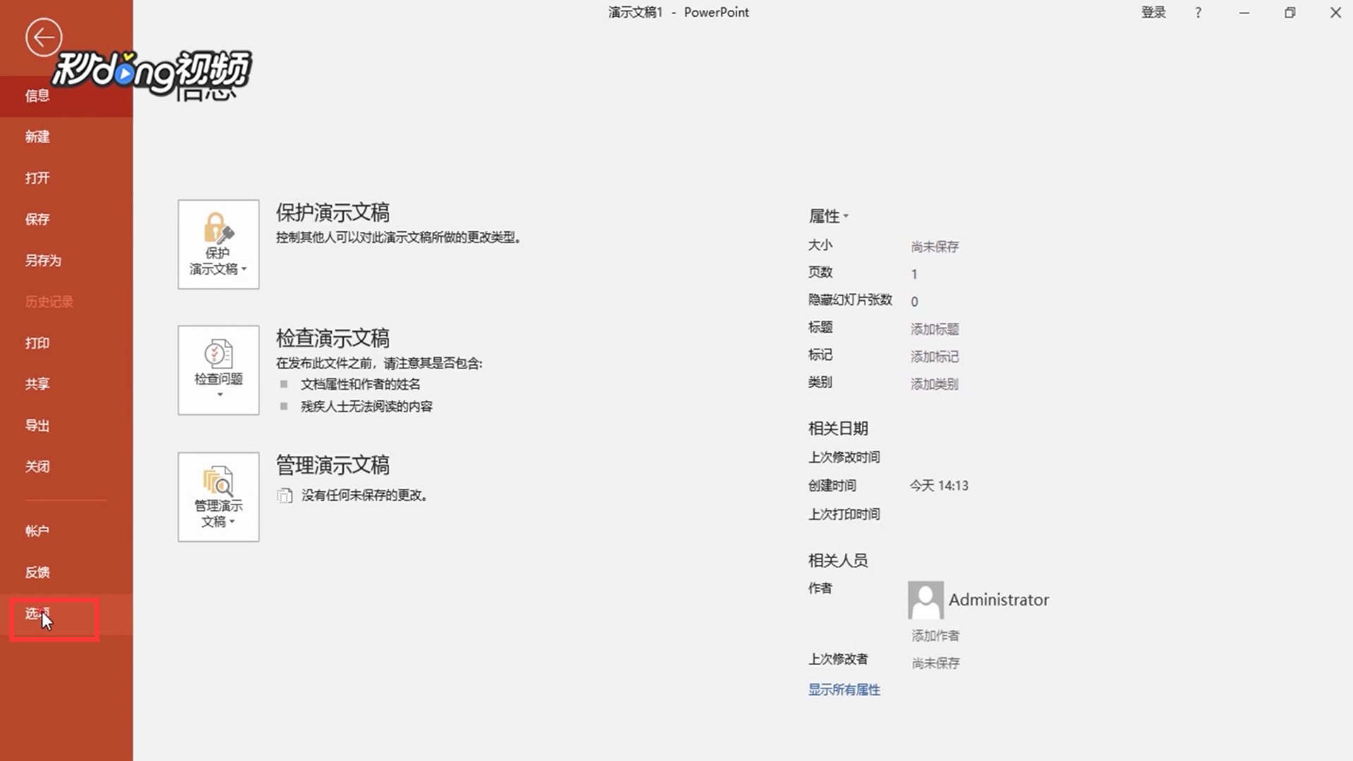Click the Administrator author name
Screen dimensions: 1353x761
(999, 600)
